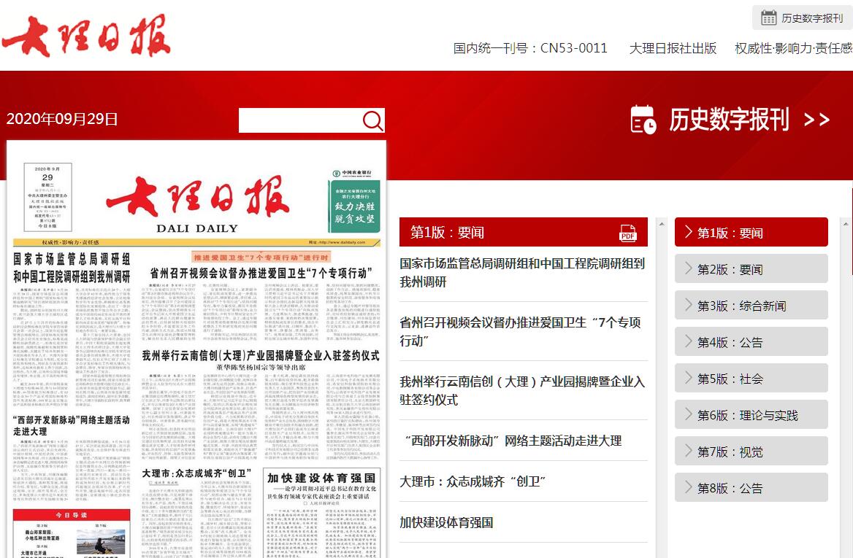Open article 国家市场监管总局调研组和中国工程院调研组到我州调研
Viewport: 853px width, 558px height.
pos(522,273)
